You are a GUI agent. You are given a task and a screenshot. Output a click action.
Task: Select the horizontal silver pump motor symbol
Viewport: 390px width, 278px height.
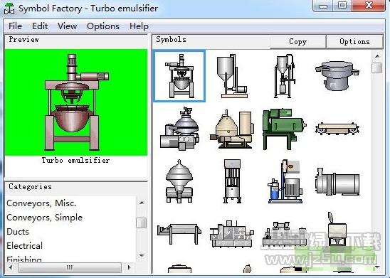337,181
